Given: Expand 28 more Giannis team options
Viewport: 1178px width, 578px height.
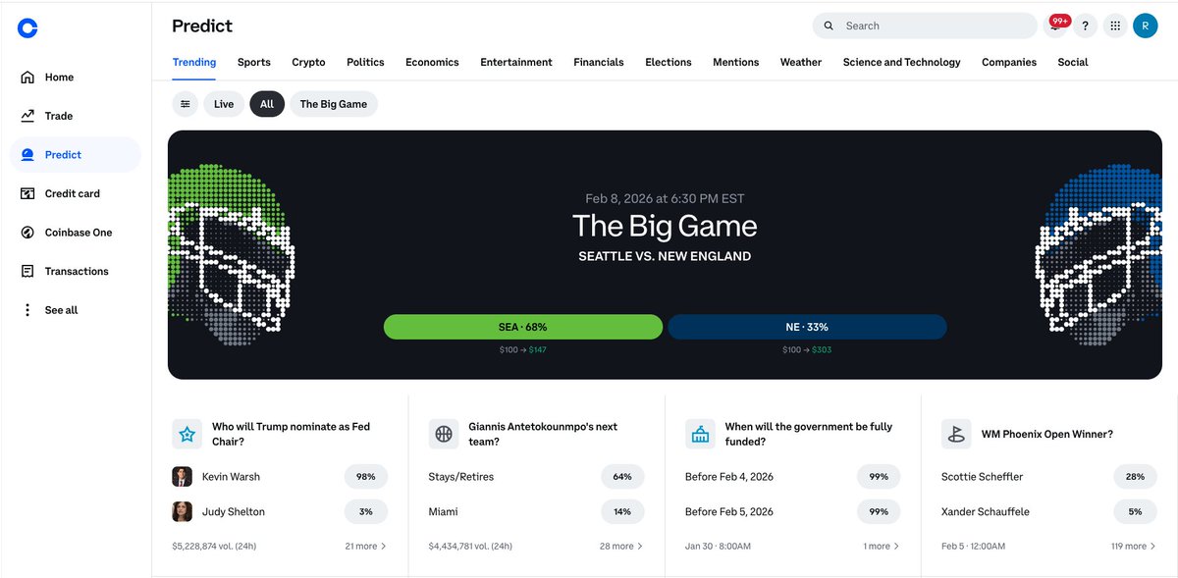Looking at the screenshot, I should tap(621, 546).
